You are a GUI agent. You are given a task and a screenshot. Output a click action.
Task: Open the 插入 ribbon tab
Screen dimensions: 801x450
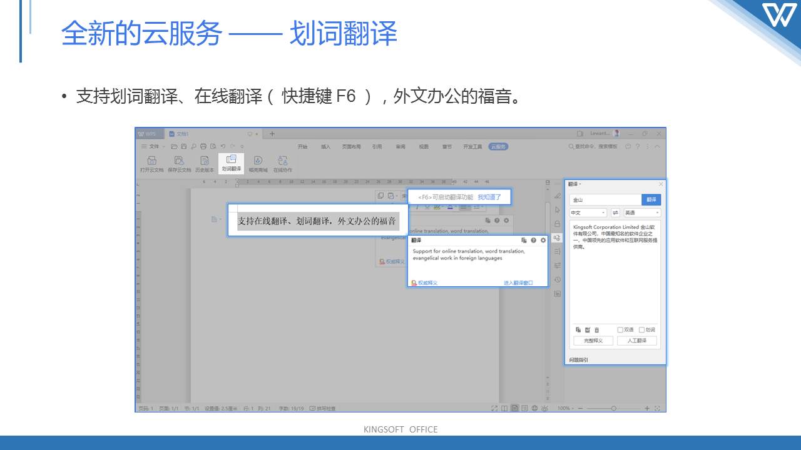tap(326, 147)
